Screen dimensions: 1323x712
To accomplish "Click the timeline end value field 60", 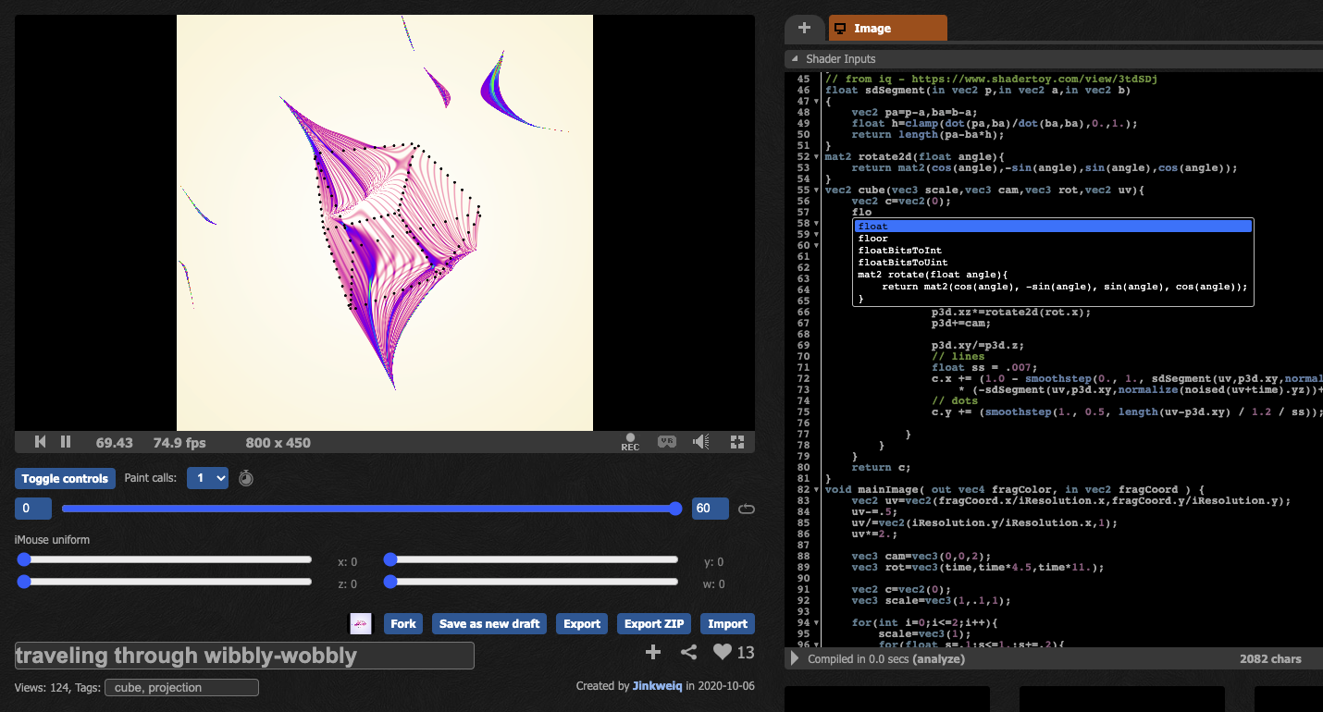I will (x=710, y=509).
